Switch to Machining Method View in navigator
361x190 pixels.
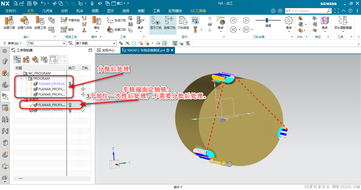(x=44, y=59)
